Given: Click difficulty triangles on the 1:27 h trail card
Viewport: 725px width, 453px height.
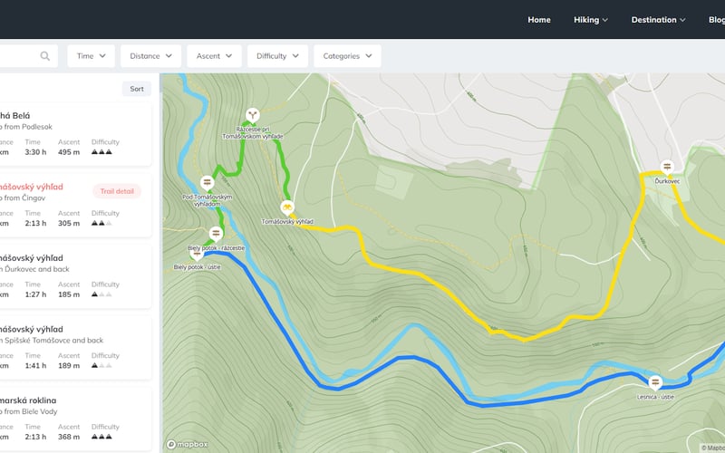Looking at the screenshot, I should (x=101, y=294).
